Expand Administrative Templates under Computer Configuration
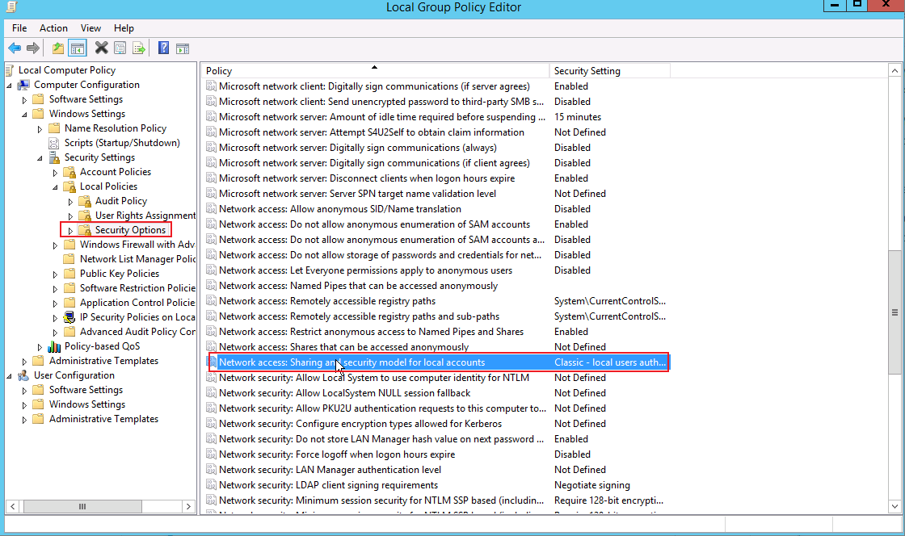 [24, 362]
